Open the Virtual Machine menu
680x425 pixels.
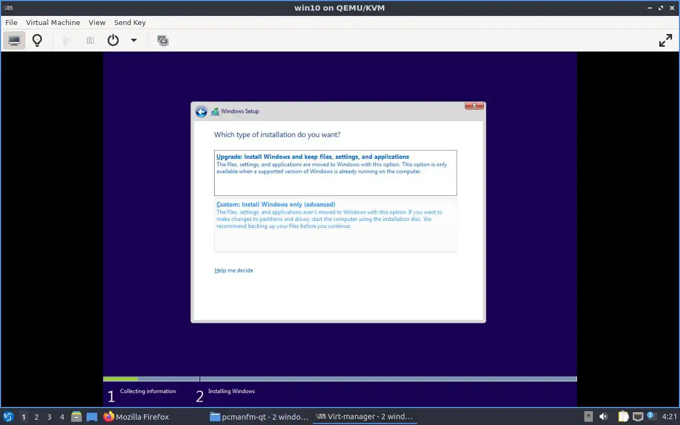53,22
